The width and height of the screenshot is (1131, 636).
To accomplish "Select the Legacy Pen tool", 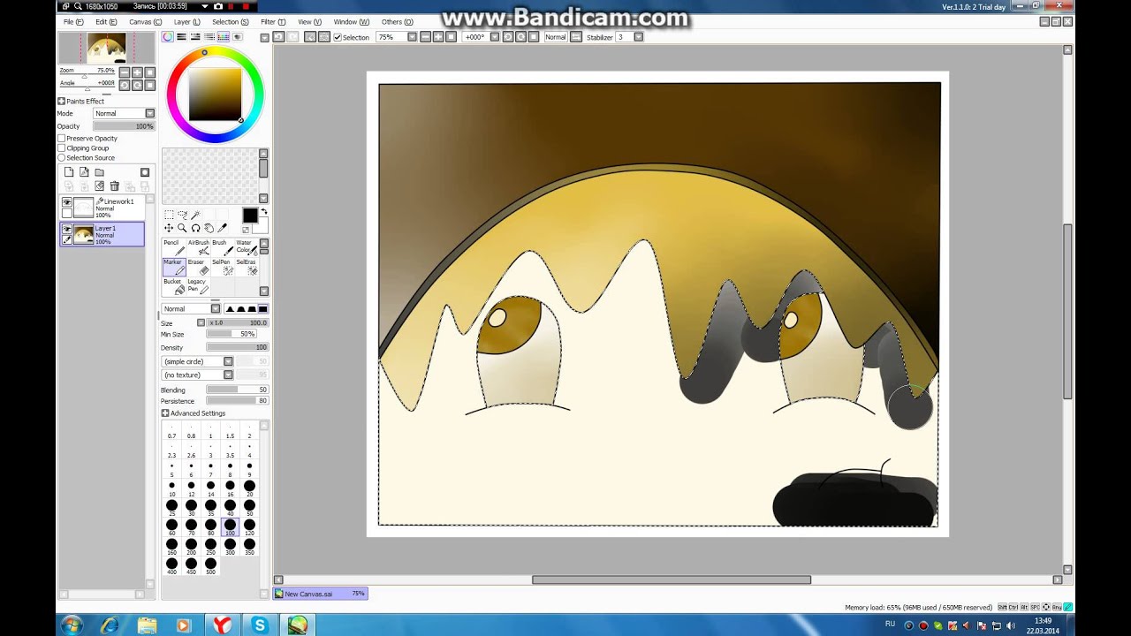I will click(x=197, y=286).
